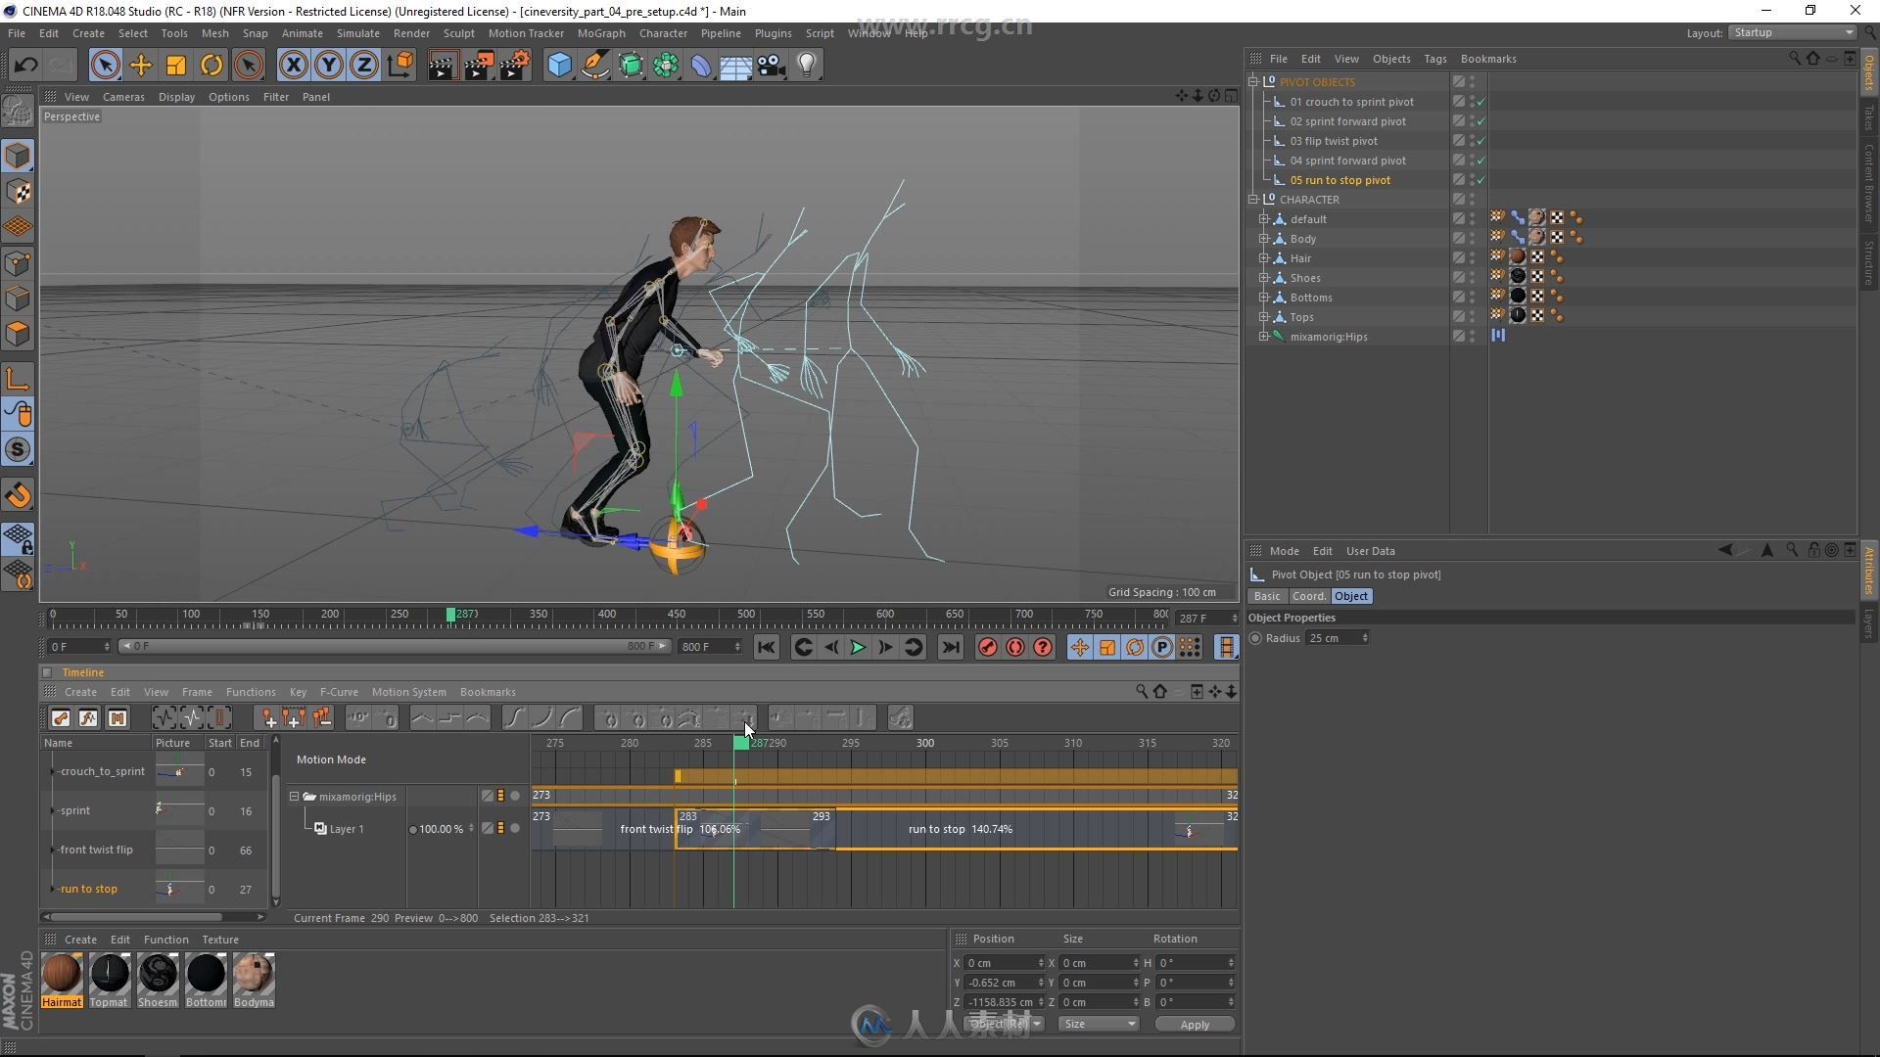The image size is (1880, 1057).
Task: Open the MoGraph menu
Action: pos(596,32)
